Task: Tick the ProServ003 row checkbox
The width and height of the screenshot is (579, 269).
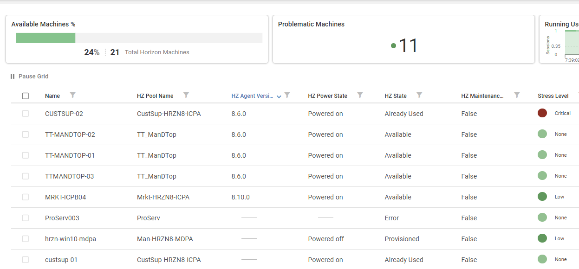Action: (26, 218)
